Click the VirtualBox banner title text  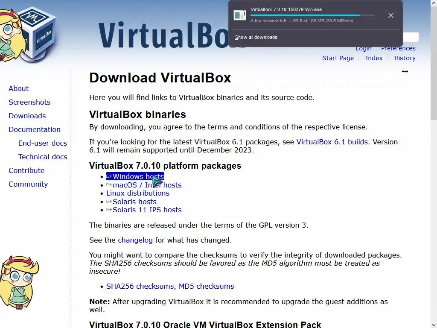coord(163,35)
